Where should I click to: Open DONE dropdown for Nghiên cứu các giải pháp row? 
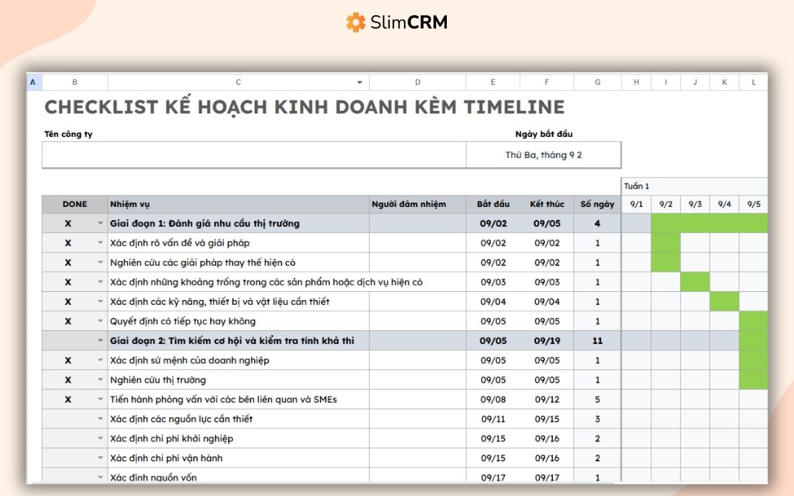[x=100, y=262]
